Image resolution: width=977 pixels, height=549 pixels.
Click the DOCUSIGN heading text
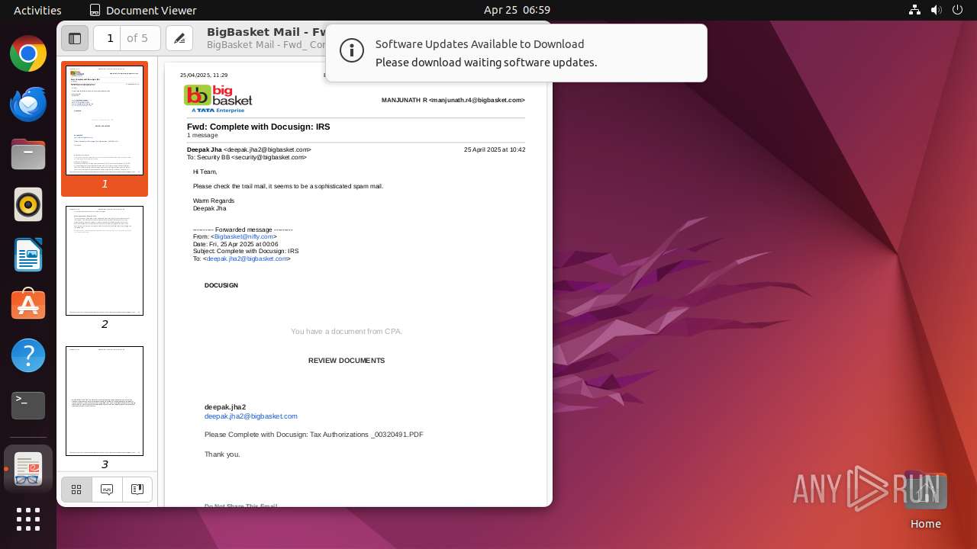221,285
